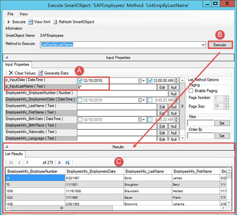Go to the next results page arrow
The image size is (237, 215).
point(60,162)
